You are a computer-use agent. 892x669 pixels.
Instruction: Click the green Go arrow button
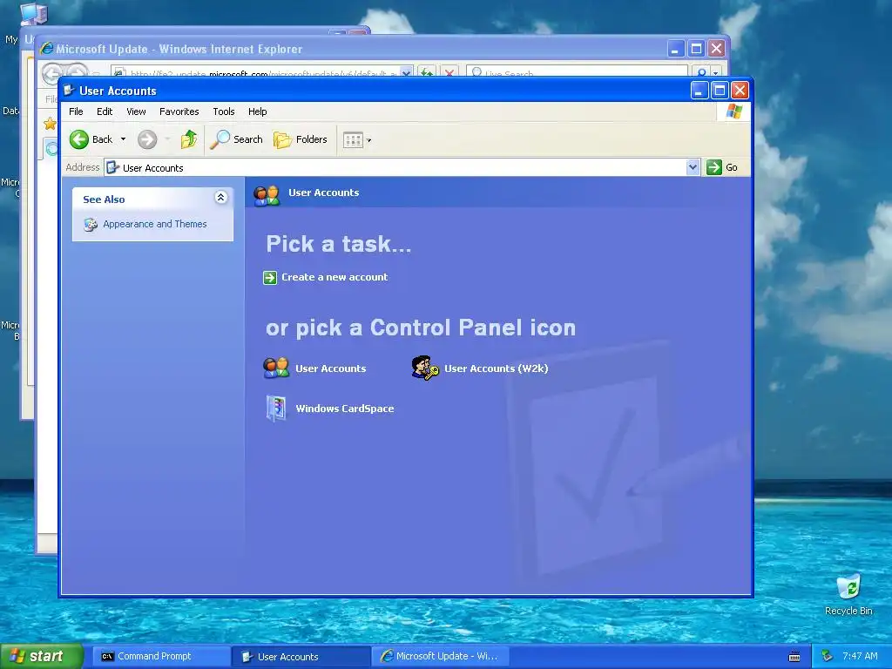tap(714, 167)
